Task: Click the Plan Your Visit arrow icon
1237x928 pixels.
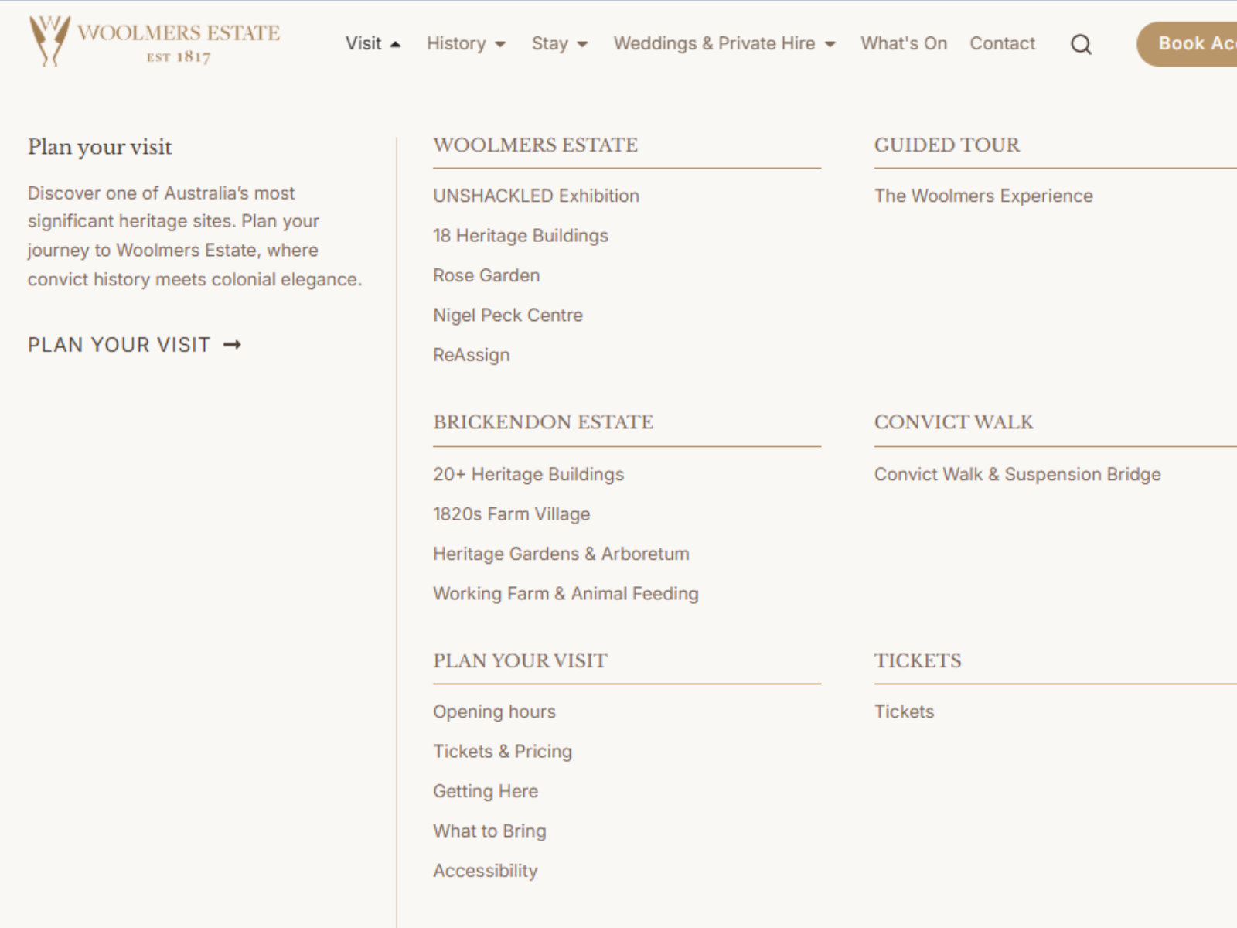Action: (232, 345)
